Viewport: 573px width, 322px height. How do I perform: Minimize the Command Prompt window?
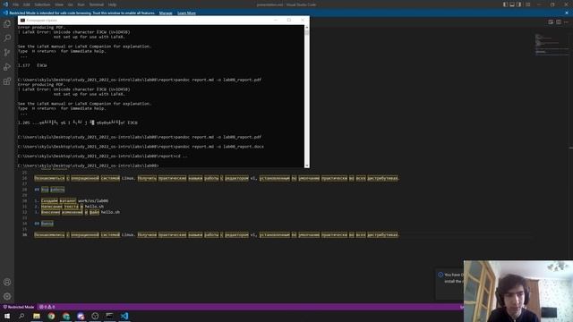tap(276, 20)
